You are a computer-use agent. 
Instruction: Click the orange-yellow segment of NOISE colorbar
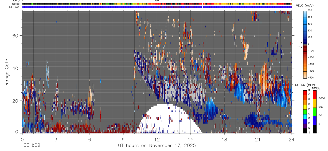(315, 103)
